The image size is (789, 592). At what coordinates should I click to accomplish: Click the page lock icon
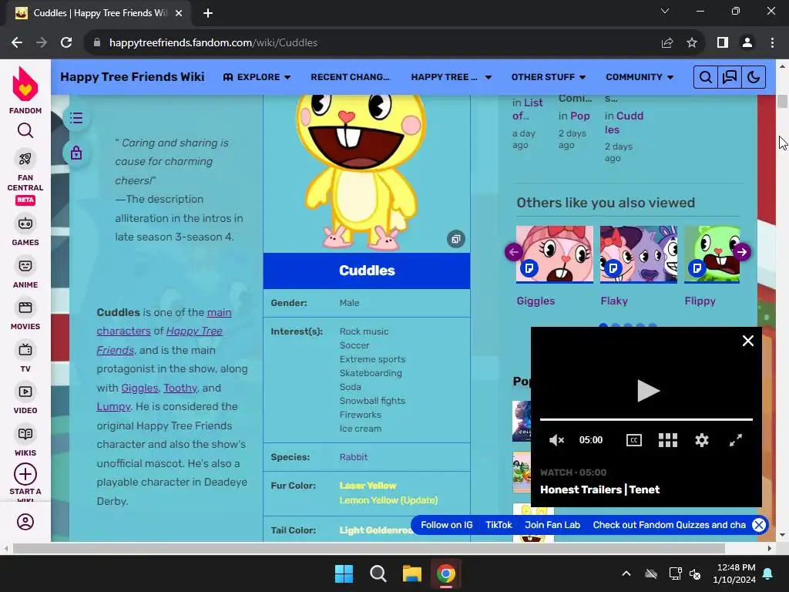[76, 153]
